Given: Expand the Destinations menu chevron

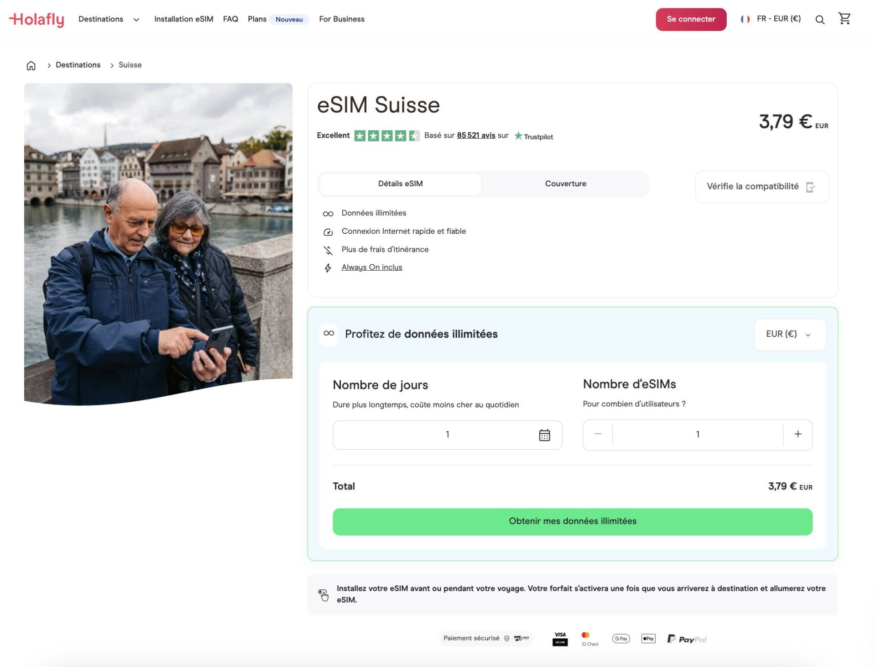Looking at the screenshot, I should coord(136,20).
